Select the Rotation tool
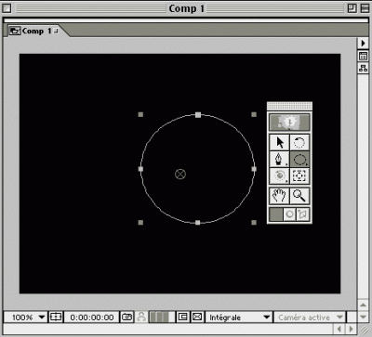This screenshot has height=337, width=372. pyautogui.click(x=299, y=143)
